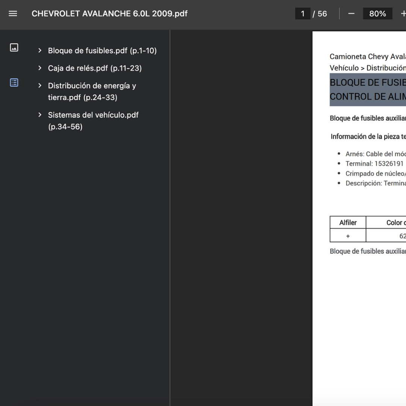Click the '/ 56' total pages label

coord(320,14)
